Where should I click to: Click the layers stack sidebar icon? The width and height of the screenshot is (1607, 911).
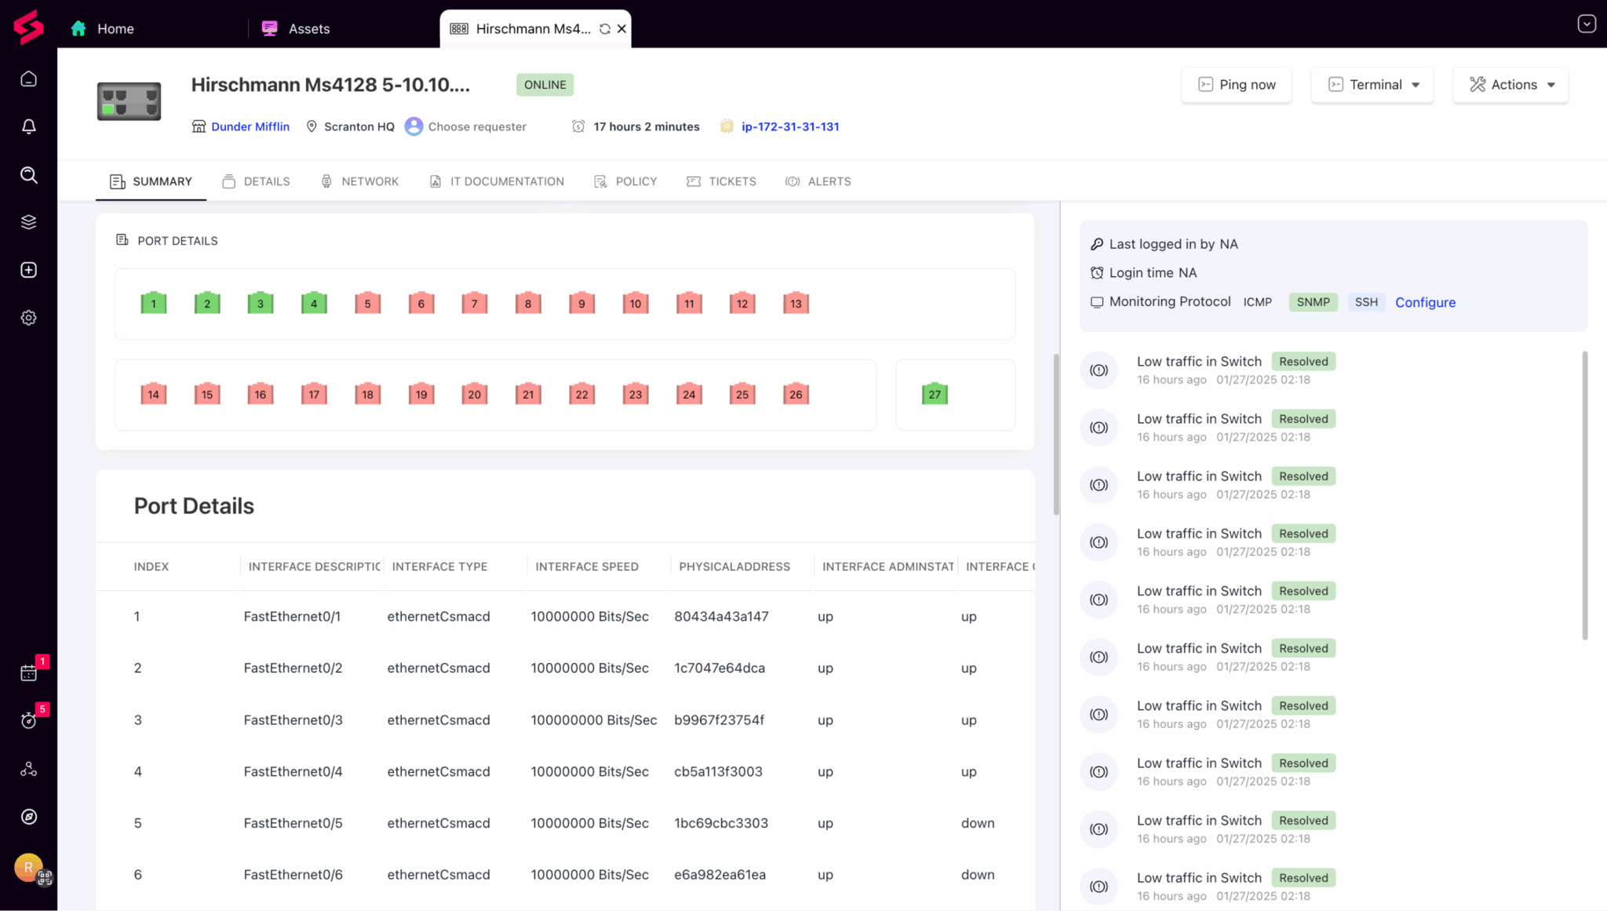pyautogui.click(x=29, y=222)
